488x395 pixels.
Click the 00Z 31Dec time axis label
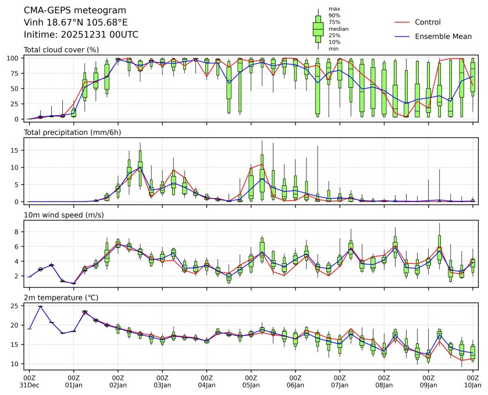(x=29, y=381)
